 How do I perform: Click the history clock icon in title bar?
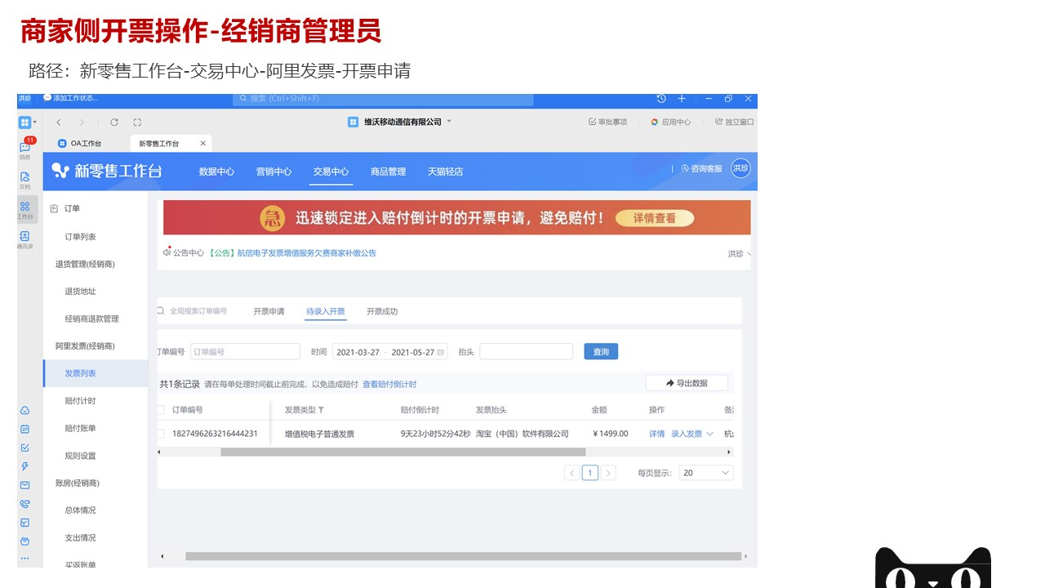[x=661, y=99]
